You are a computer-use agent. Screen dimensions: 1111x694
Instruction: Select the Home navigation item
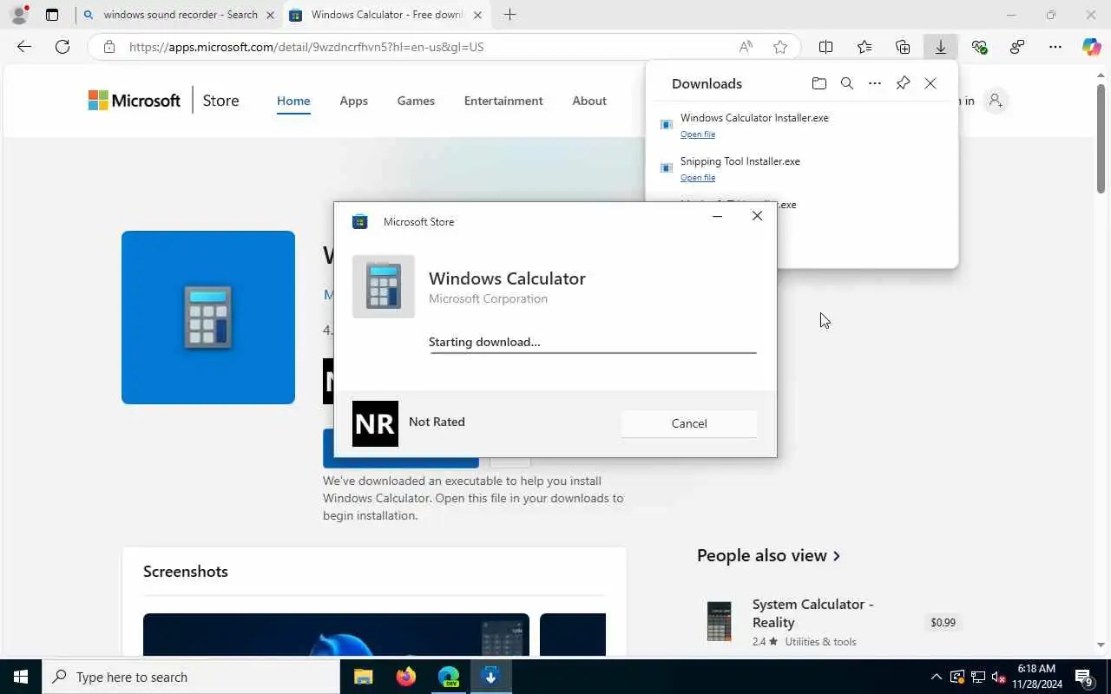pos(293,101)
